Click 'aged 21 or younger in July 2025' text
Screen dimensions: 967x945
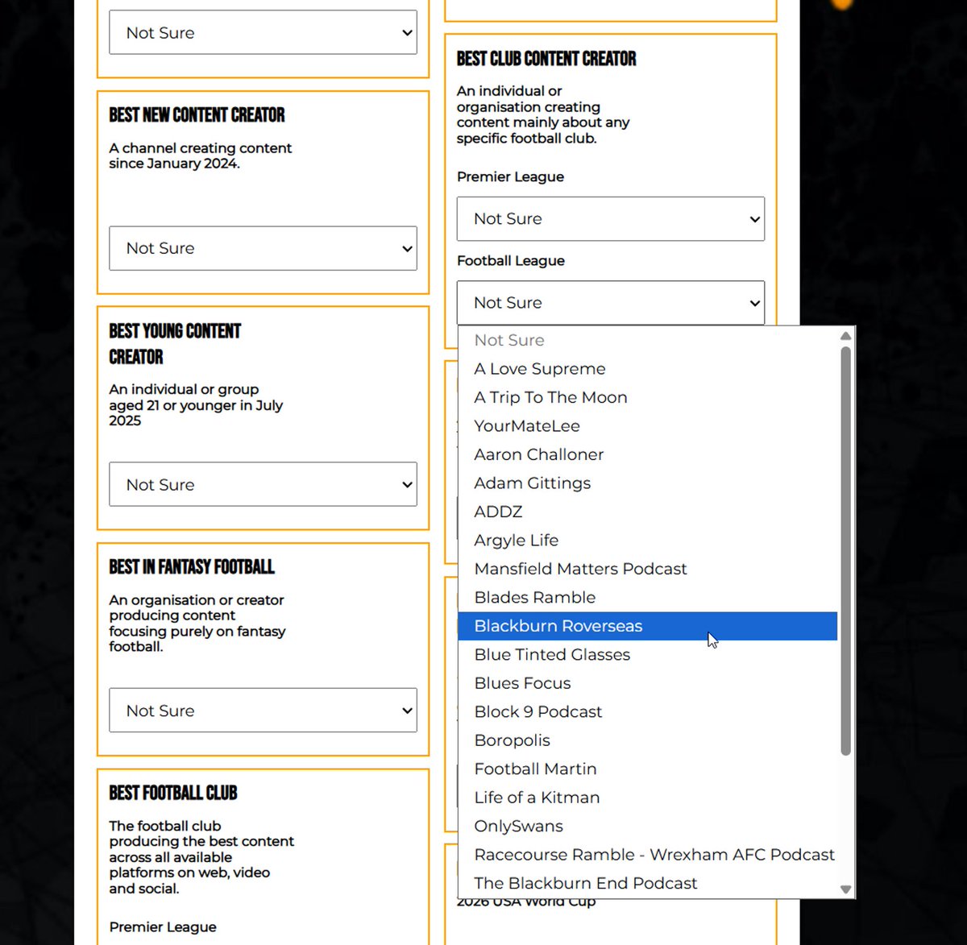point(196,412)
